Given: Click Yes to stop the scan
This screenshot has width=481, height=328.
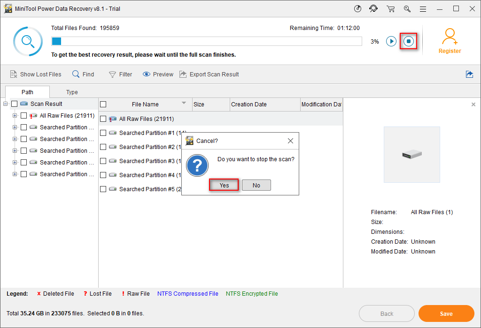Looking at the screenshot, I should 224,185.
